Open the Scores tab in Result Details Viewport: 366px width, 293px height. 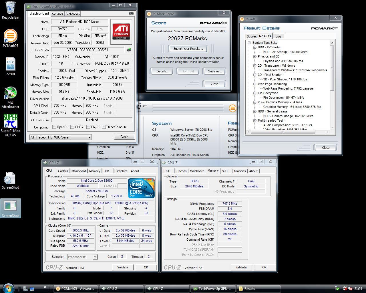point(252,36)
